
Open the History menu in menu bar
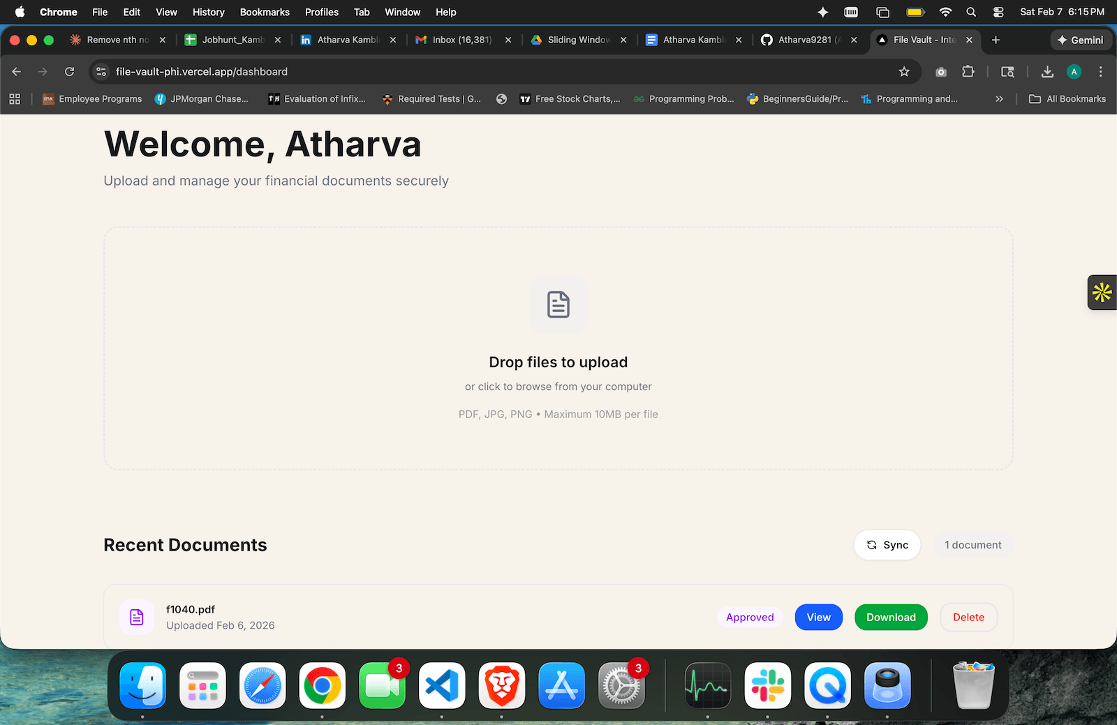(208, 12)
